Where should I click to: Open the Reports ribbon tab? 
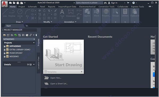[51, 7]
